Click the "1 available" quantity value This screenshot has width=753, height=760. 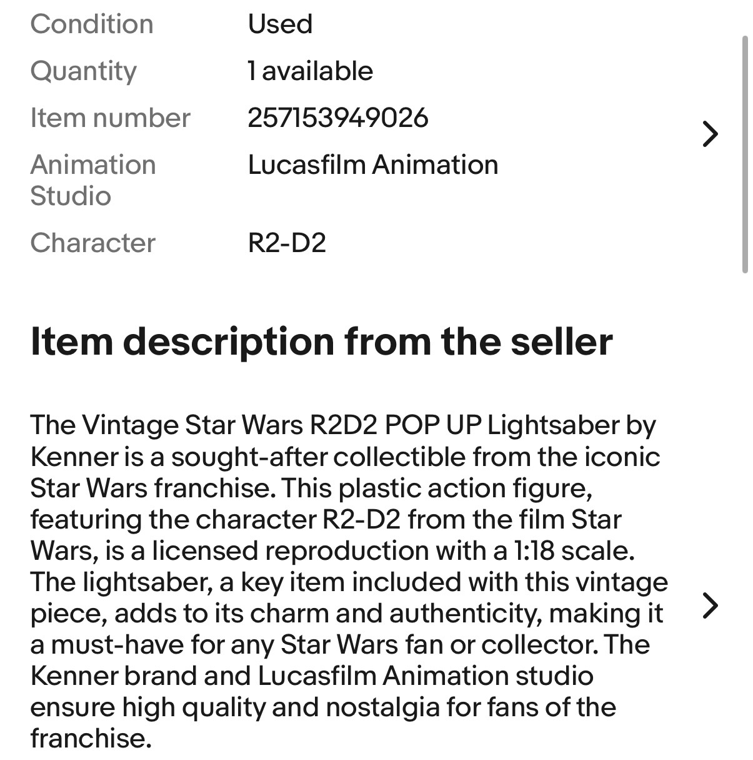pos(311,71)
